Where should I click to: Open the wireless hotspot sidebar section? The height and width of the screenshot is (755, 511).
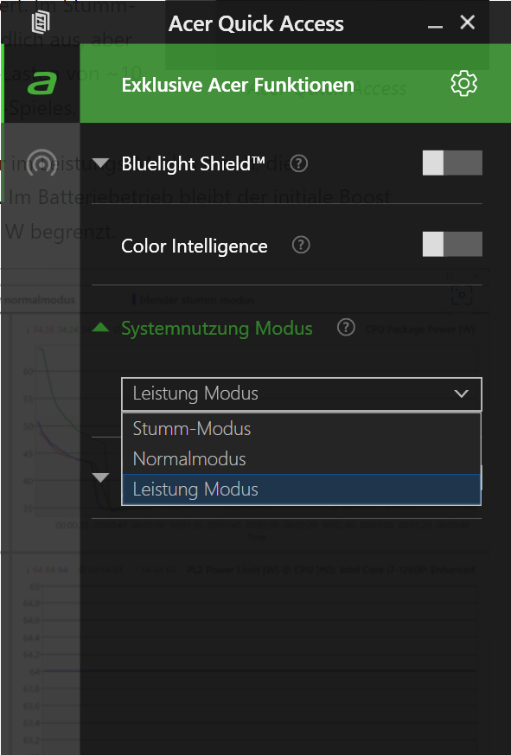coord(42,163)
